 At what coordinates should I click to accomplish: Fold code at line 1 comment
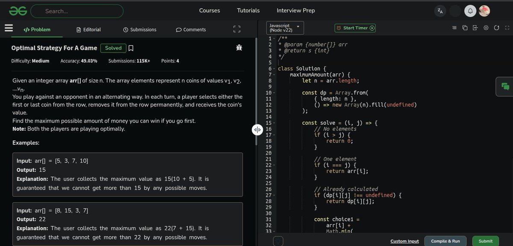tap(274, 38)
